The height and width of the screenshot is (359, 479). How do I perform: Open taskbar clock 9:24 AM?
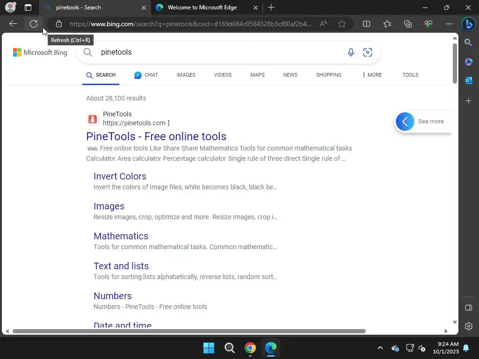(x=446, y=348)
